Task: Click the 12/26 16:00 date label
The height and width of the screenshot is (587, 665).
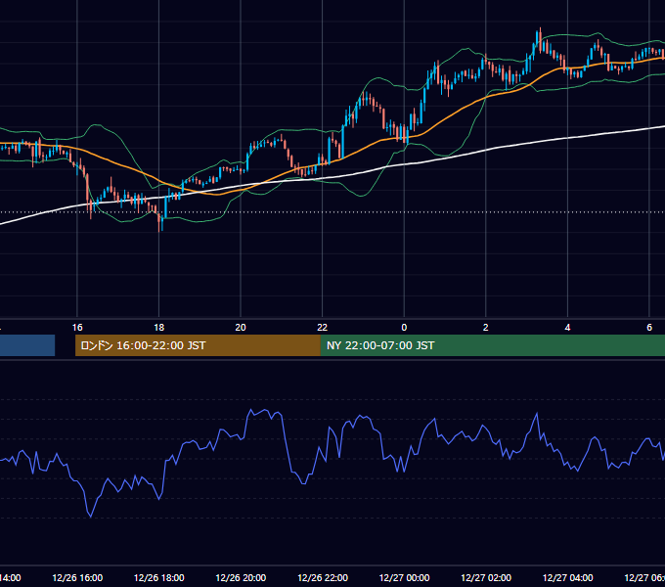Action: [x=77, y=577]
